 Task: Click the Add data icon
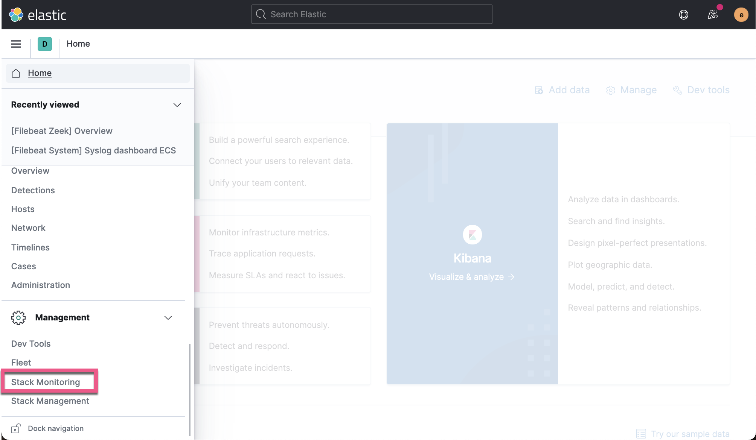539,90
